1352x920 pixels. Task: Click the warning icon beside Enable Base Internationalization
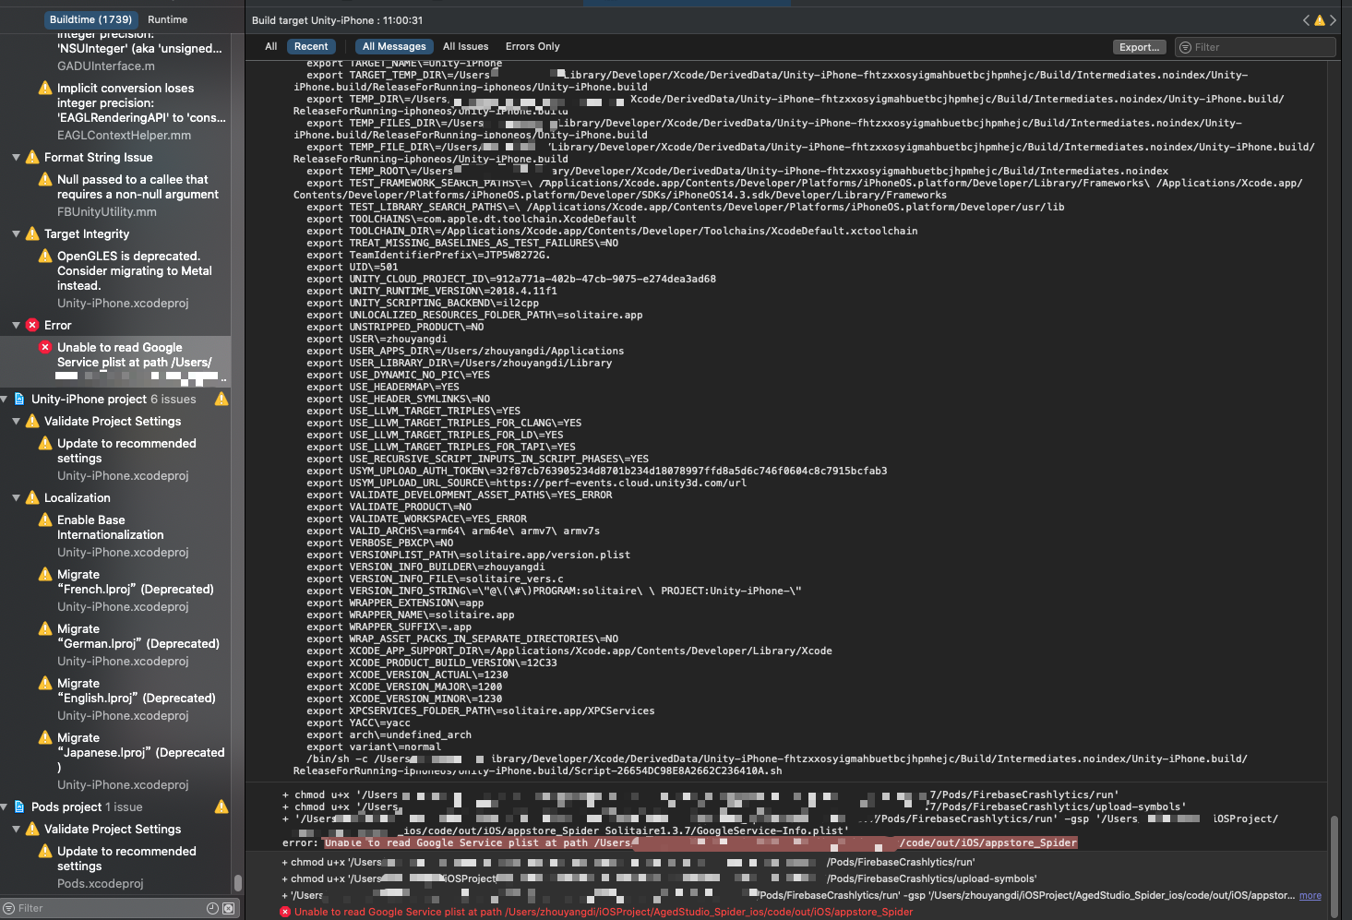coord(44,520)
